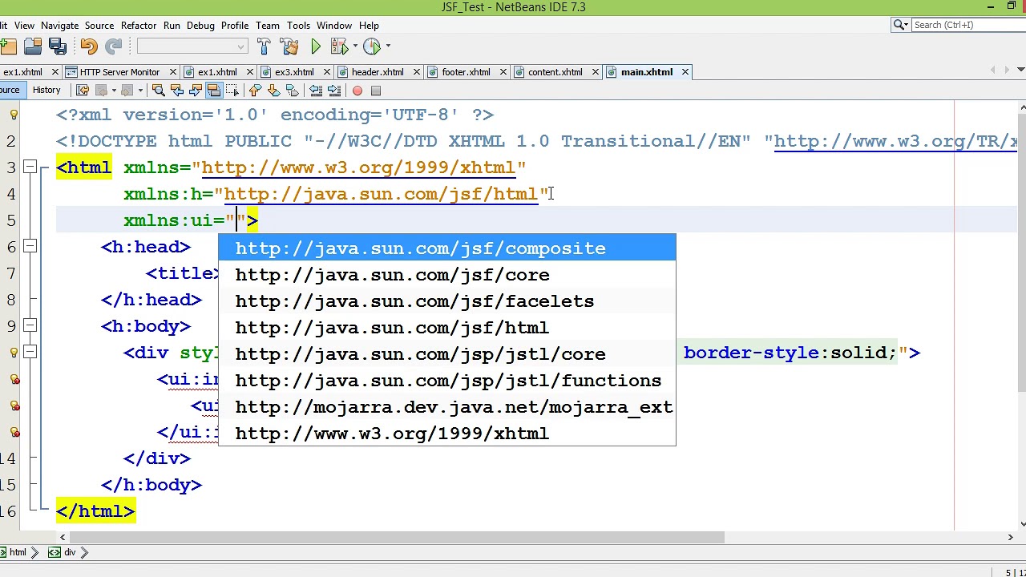Open the Debug button dropdown arrow
Screen dimensions: 1026x577
(x=356, y=46)
